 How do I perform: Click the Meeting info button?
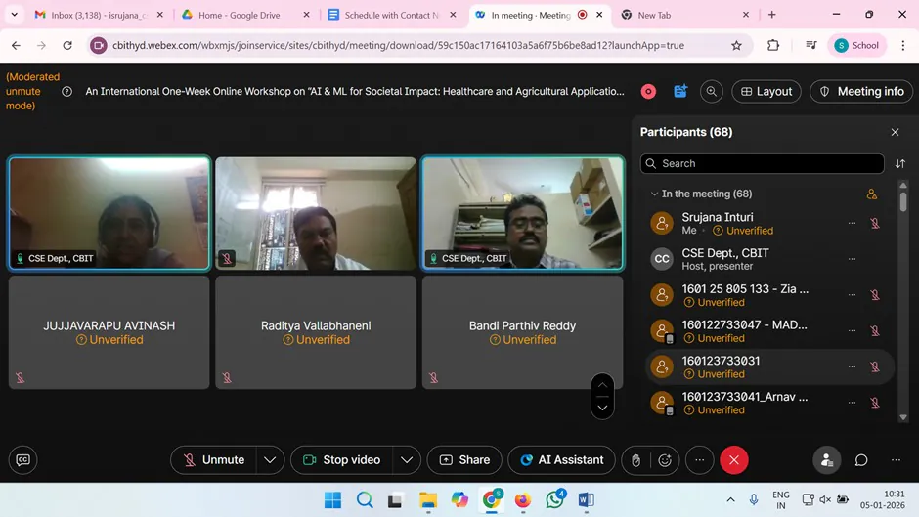pos(860,91)
